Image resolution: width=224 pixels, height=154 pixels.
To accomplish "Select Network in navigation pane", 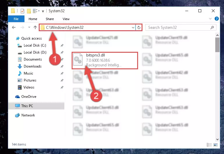I will point(25,115).
